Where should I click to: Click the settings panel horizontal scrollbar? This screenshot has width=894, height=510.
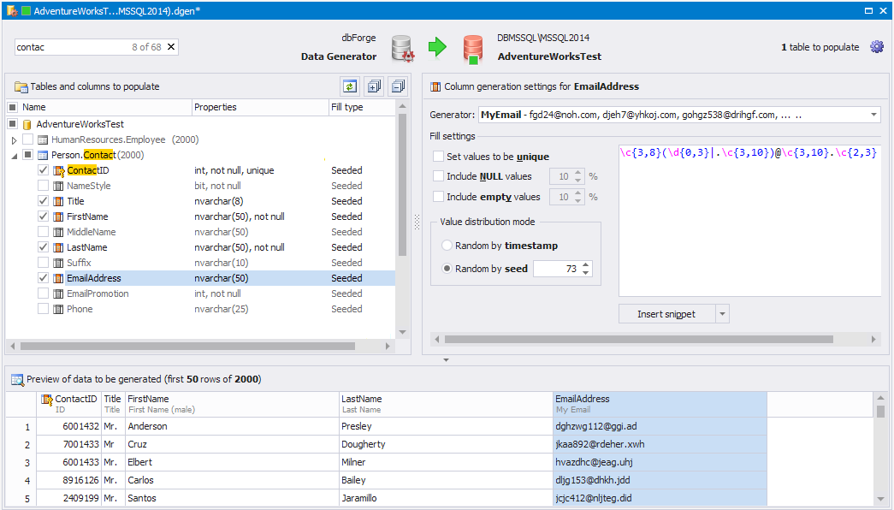[x=638, y=340]
